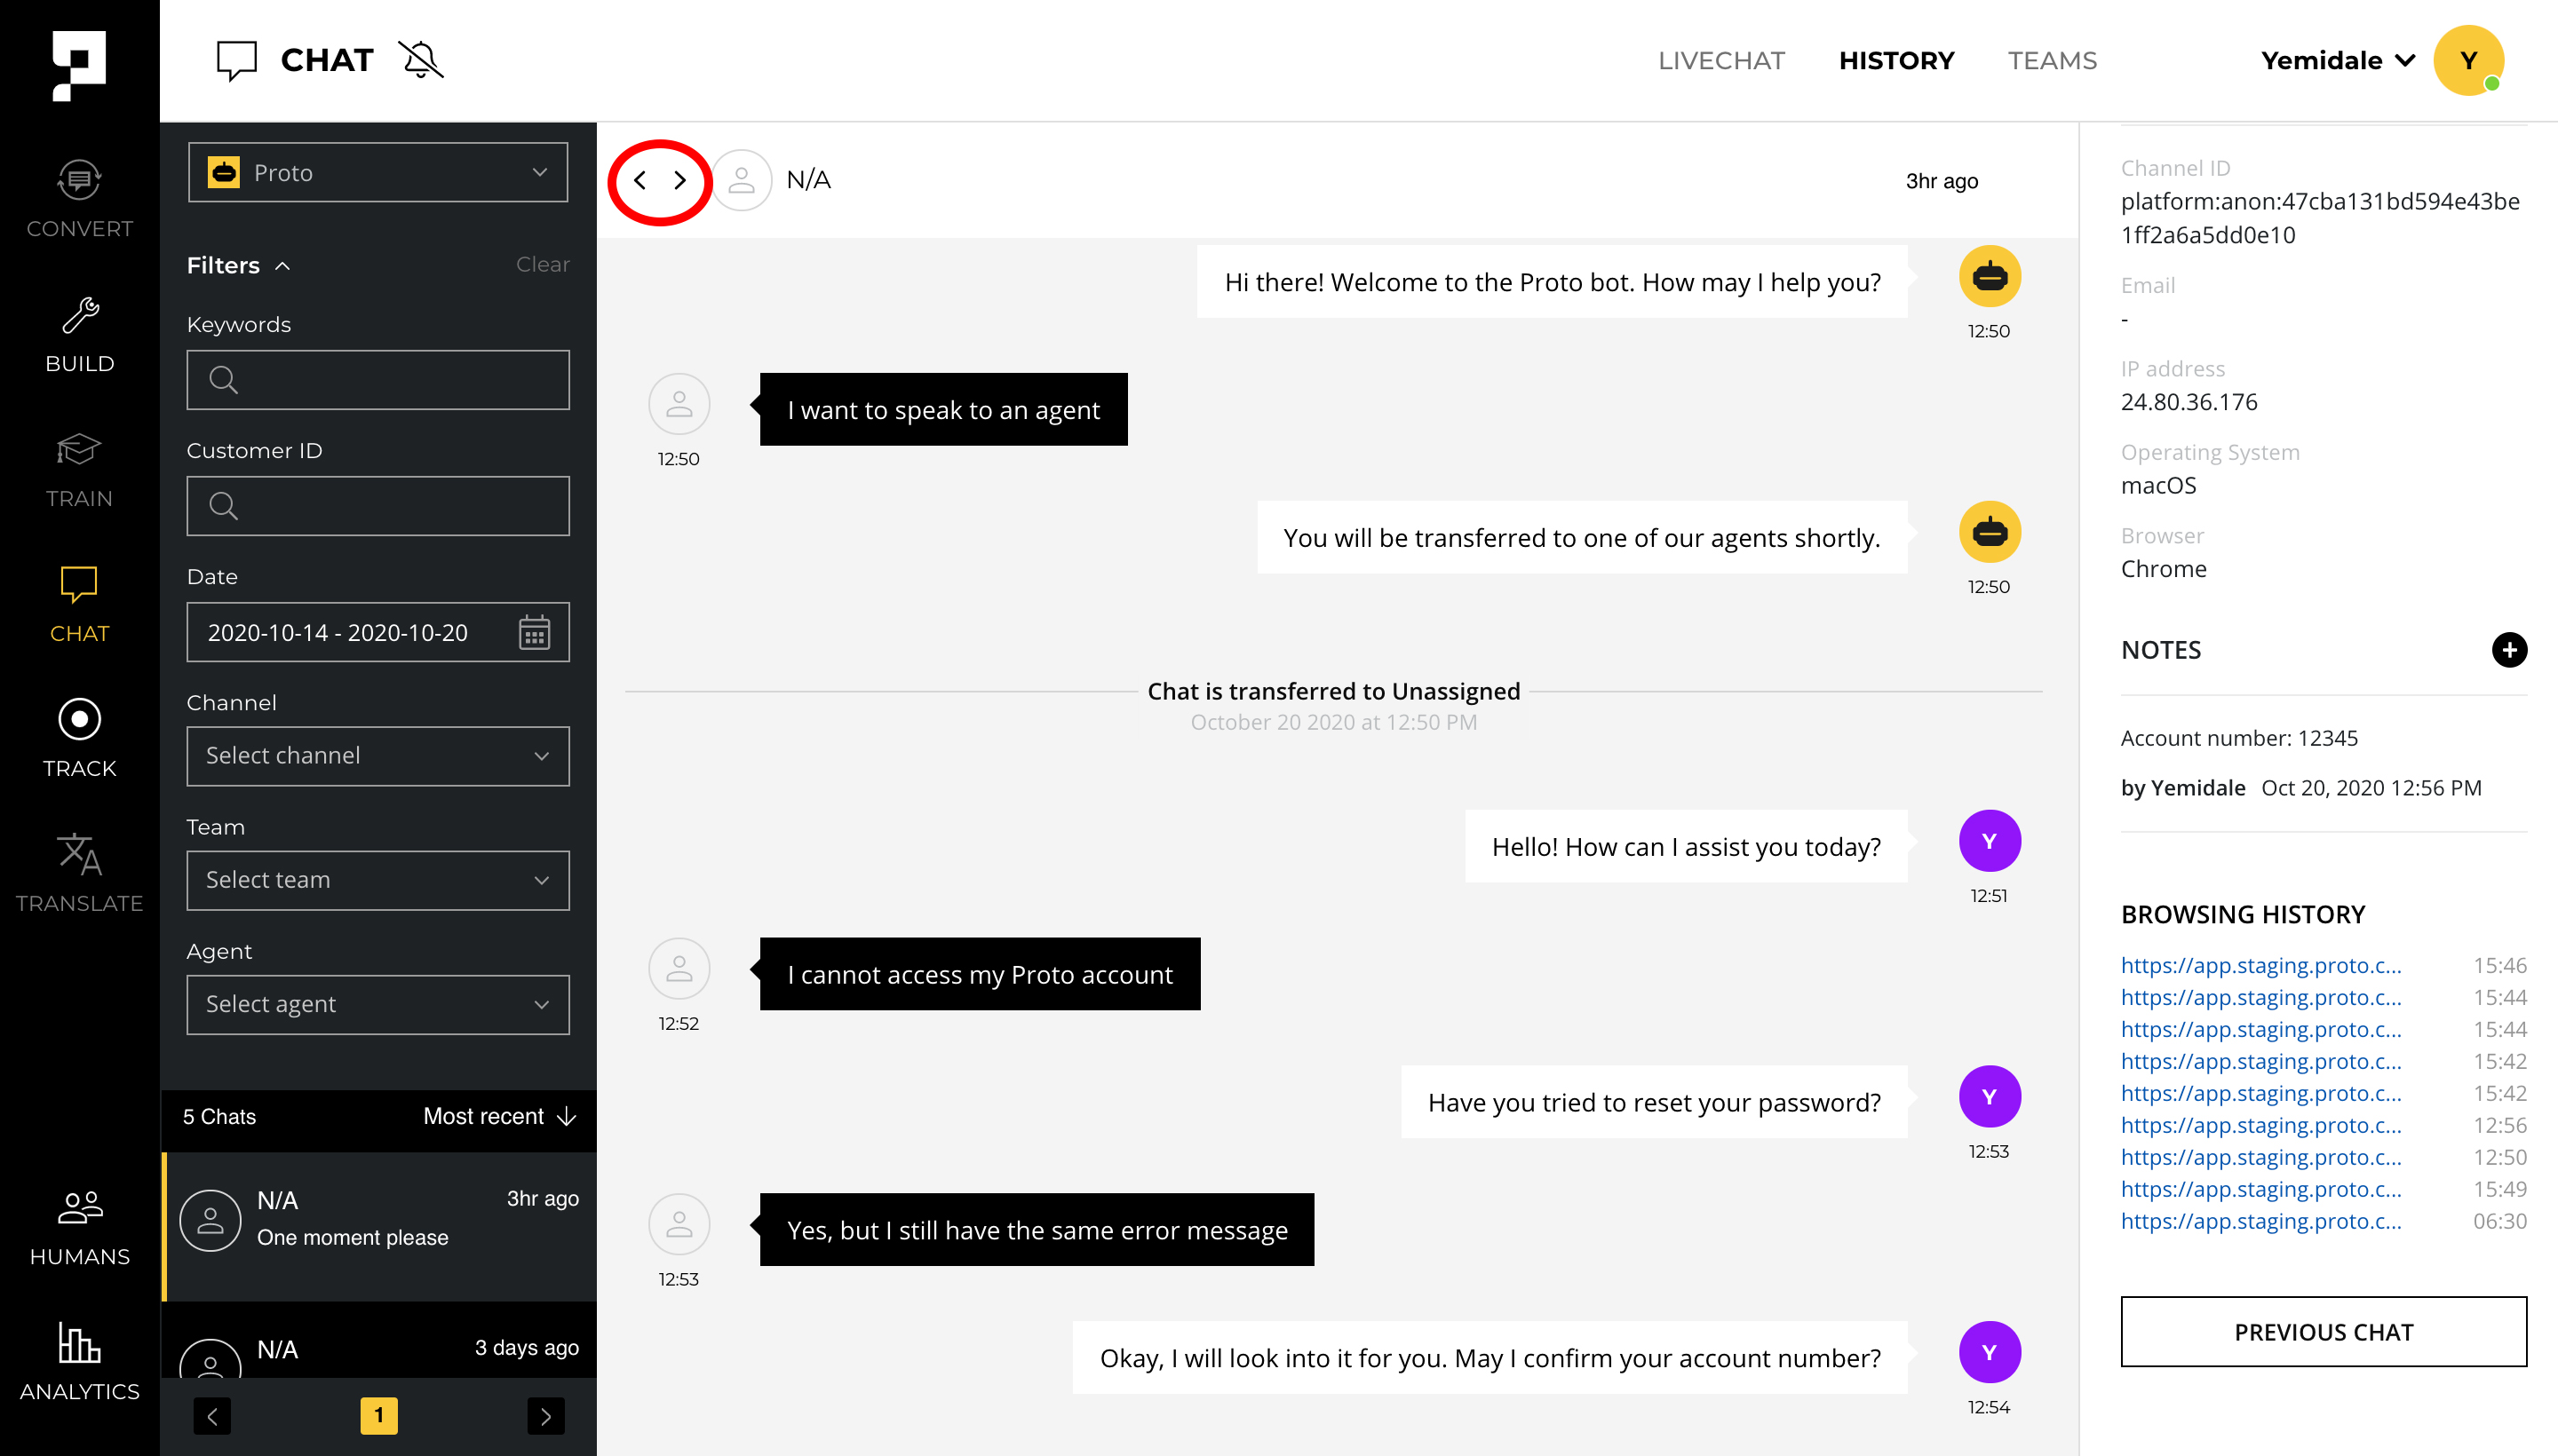Open browsing history link at 12:56

(x=2260, y=1125)
